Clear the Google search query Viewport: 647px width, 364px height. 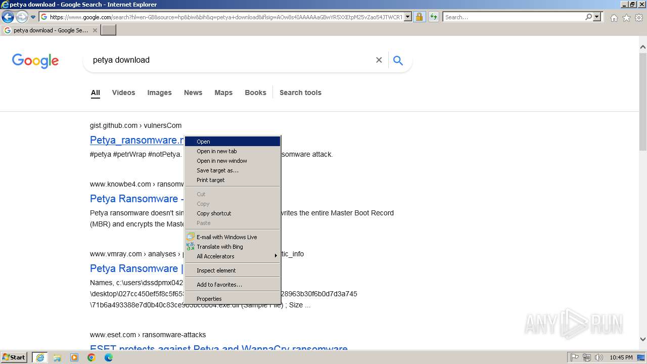[379, 60]
